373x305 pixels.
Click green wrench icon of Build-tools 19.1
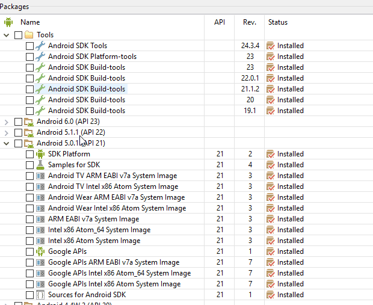(x=40, y=111)
